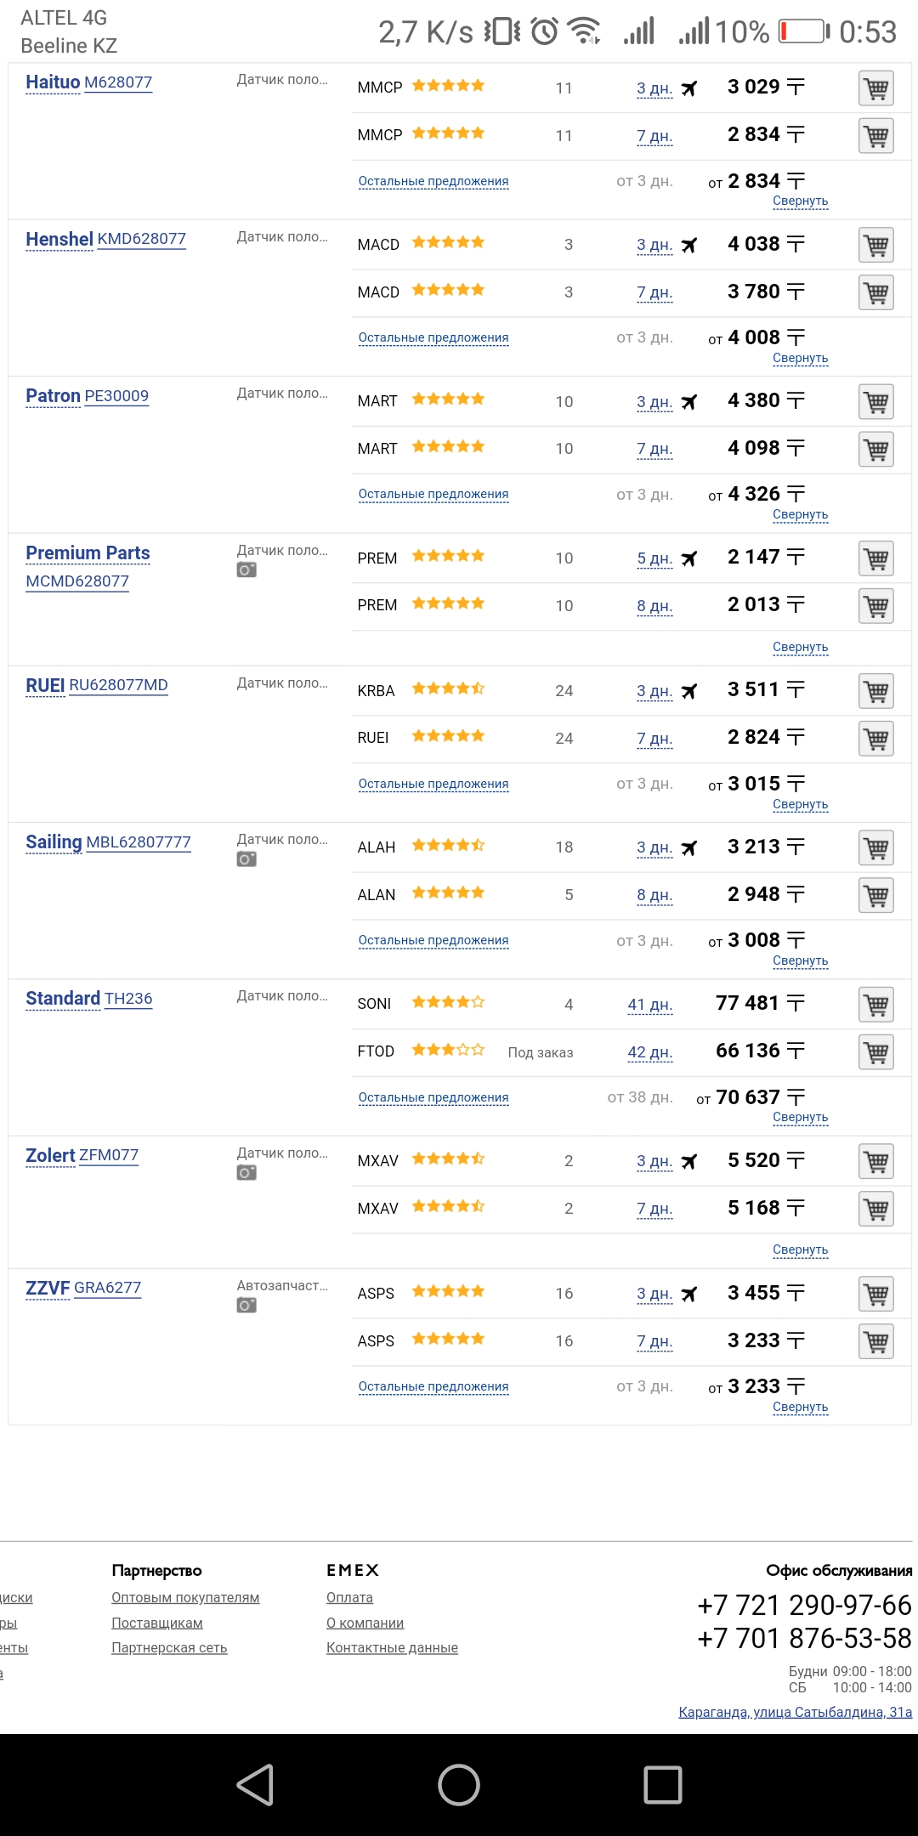Expand remaining offers for RUEI RU628077MD

click(x=433, y=785)
